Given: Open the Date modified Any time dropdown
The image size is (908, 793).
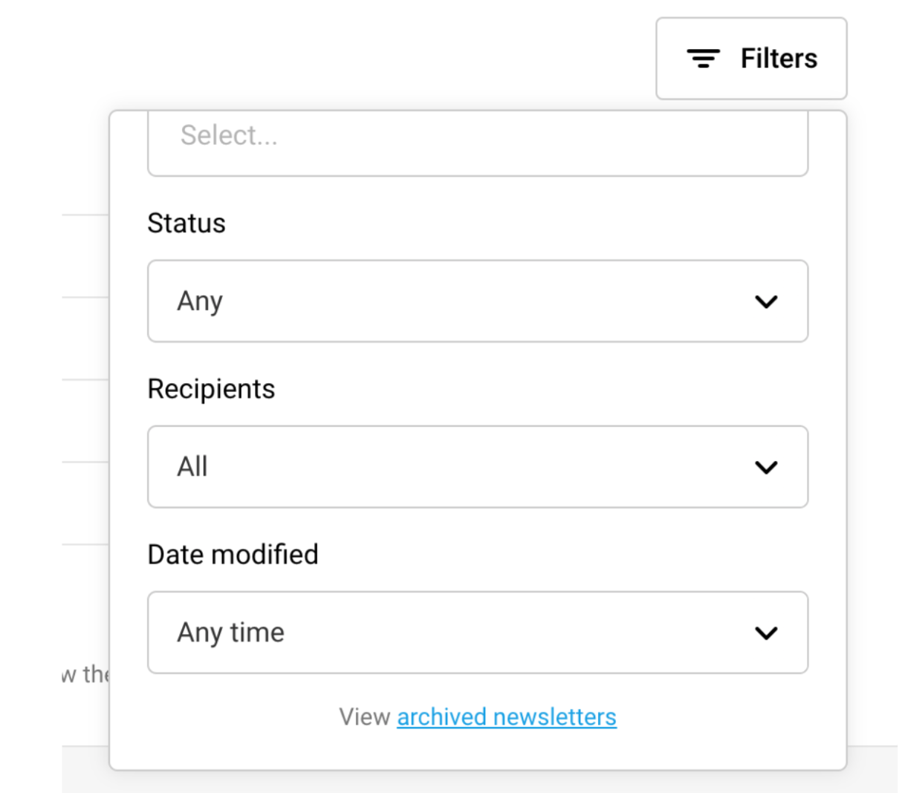Looking at the screenshot, I should [478, 632].
